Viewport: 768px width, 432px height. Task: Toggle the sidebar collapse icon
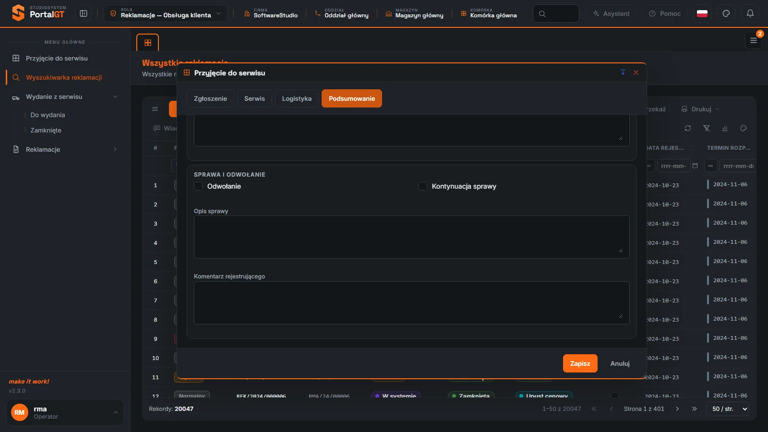[84, 13]
